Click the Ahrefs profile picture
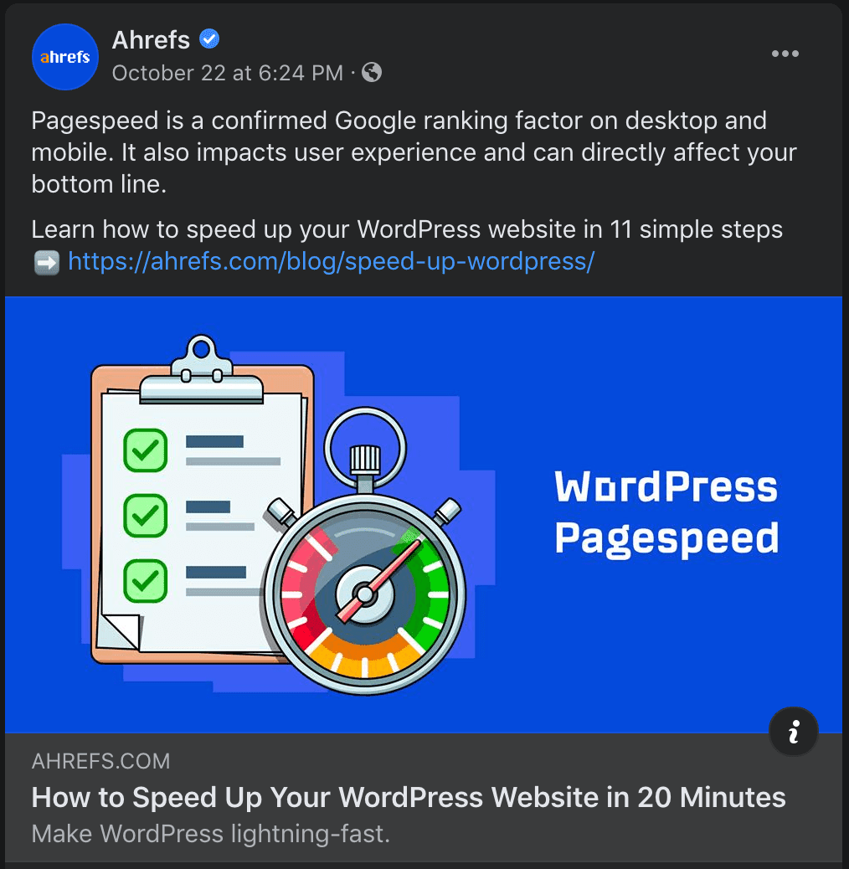The height and width of the screenshot is (869, 849). (64, 57)
